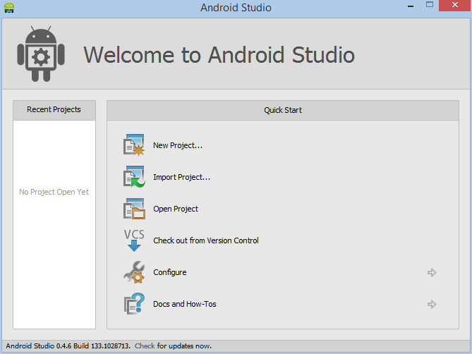
Task: Select the 'Open Project' text label
Action: coord(176,209)
